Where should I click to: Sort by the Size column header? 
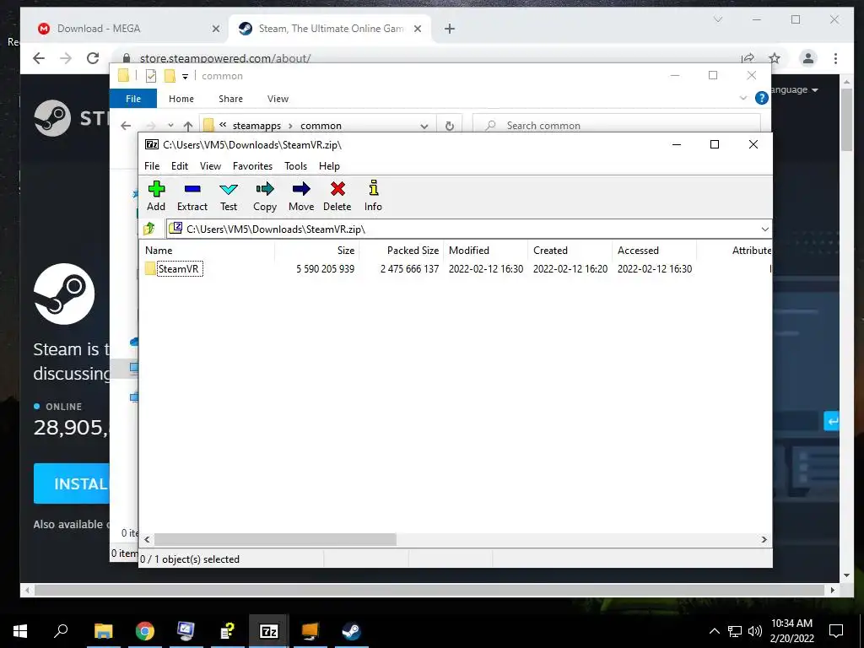coord(317,250)
